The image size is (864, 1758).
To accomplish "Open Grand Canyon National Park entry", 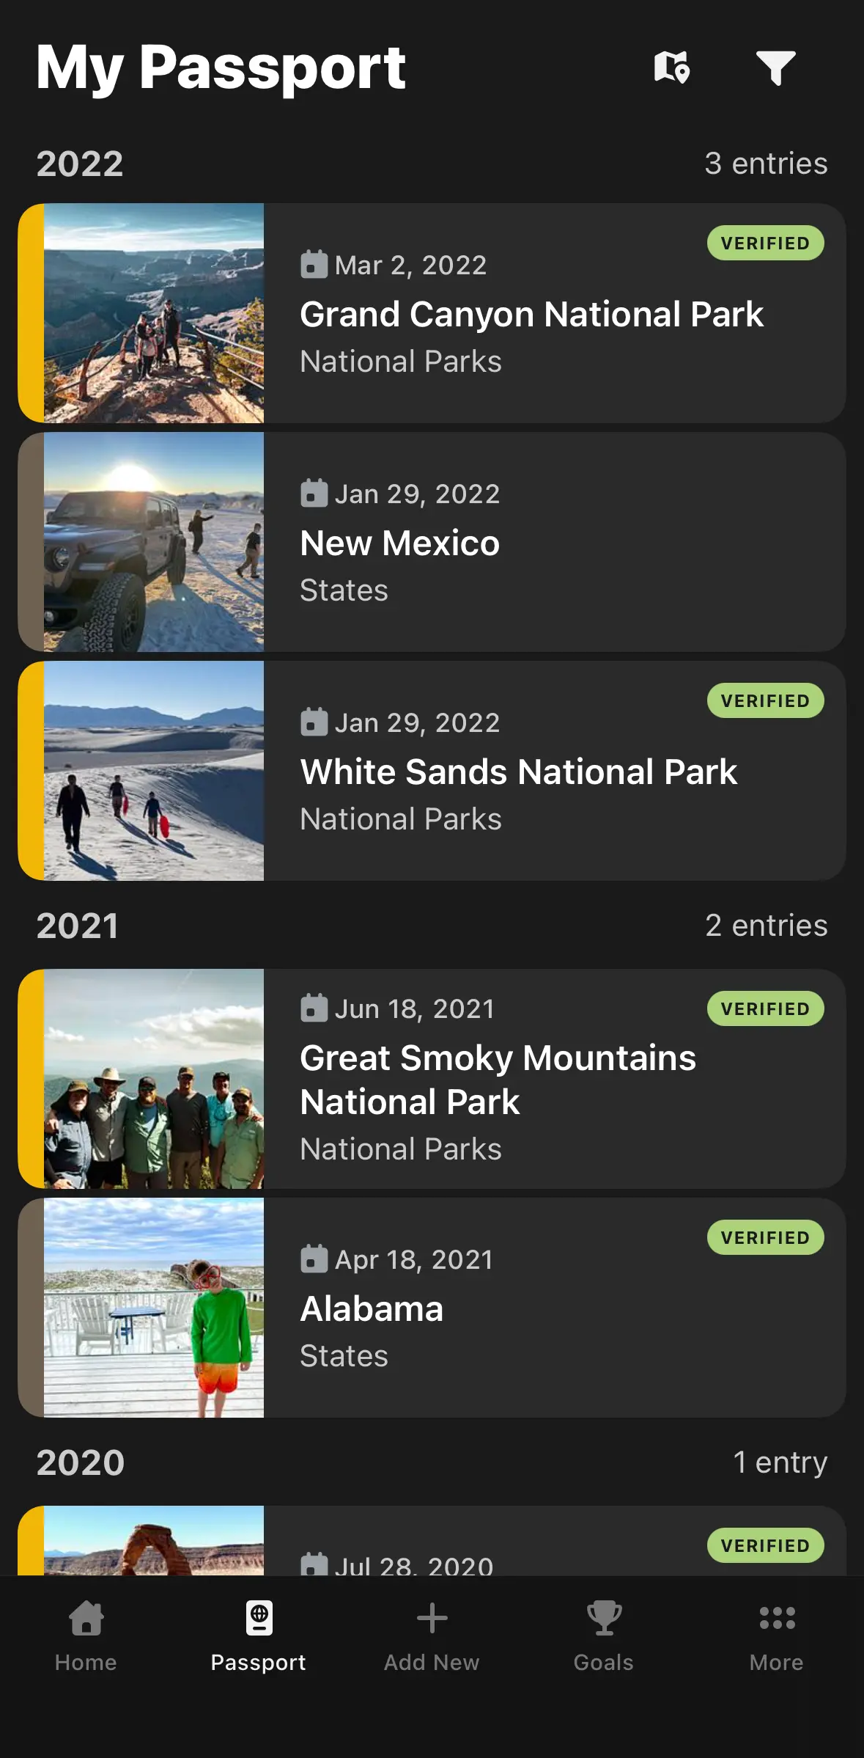I will (531, 315).
